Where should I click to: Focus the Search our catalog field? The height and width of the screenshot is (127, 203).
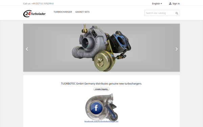(x=162, y=13)
